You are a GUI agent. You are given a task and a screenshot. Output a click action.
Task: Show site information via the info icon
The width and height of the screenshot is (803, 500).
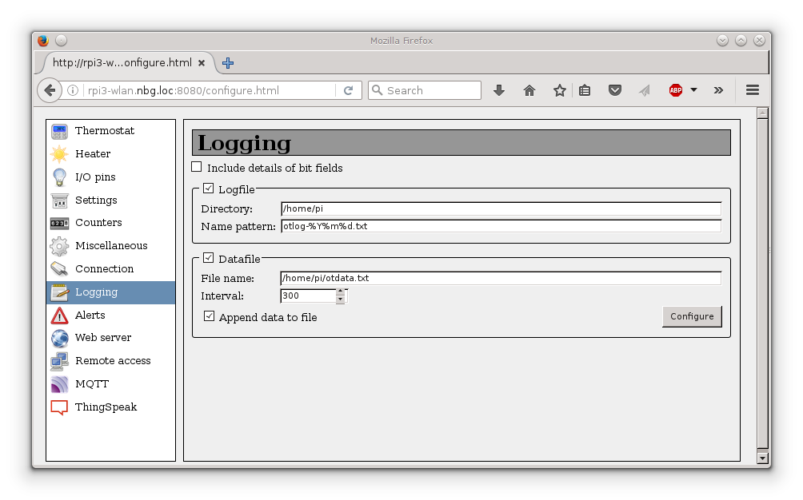[73, 90]
